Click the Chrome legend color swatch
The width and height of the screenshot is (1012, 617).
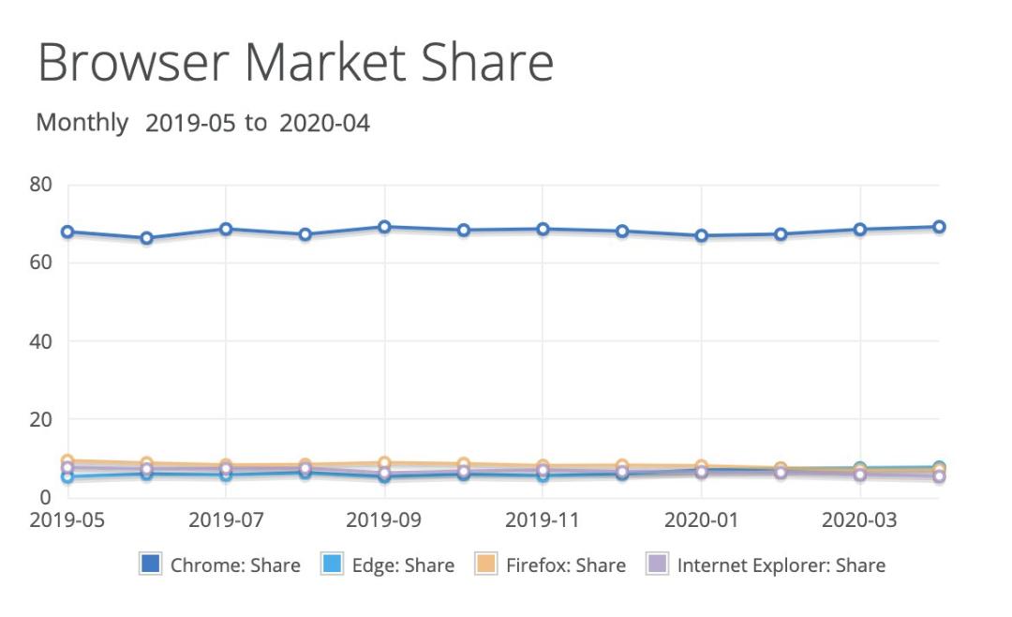[x=150, y=564]
